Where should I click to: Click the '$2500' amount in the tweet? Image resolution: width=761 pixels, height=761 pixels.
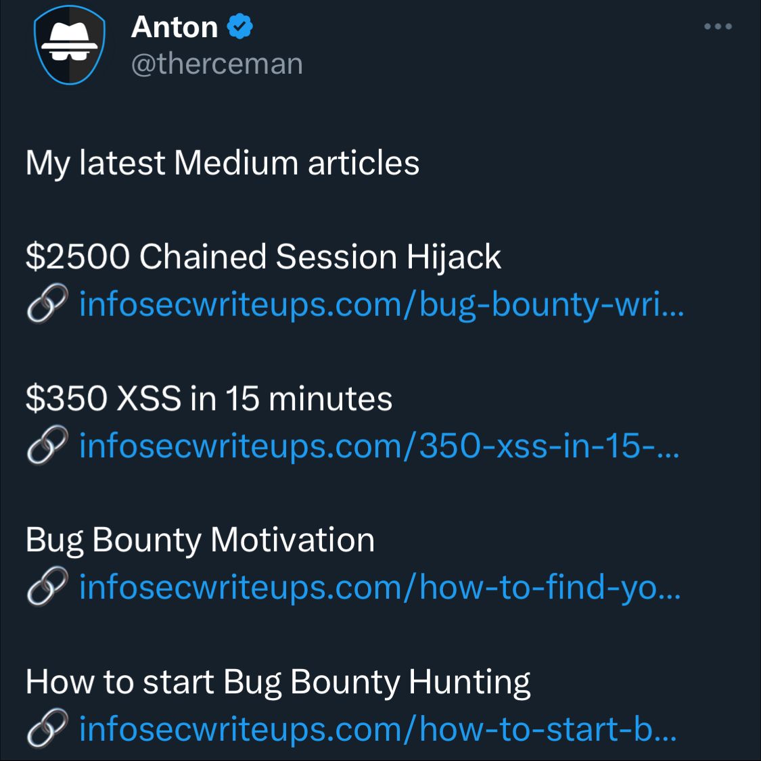(x=78, y=256)
